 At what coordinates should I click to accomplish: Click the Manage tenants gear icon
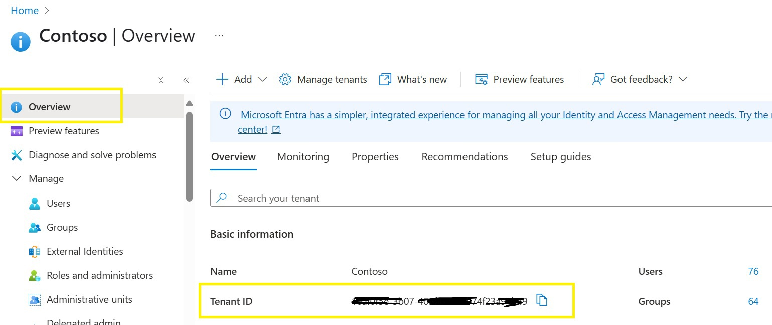tap(285, 79)
